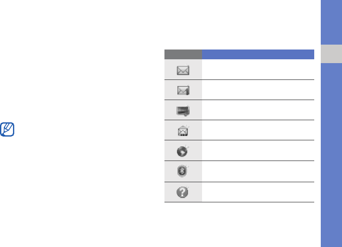Click the globe icon
Viewport: 342px width, 247px height.
(x=183, y=151)
